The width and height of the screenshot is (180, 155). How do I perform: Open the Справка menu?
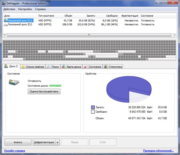point(40,9)
